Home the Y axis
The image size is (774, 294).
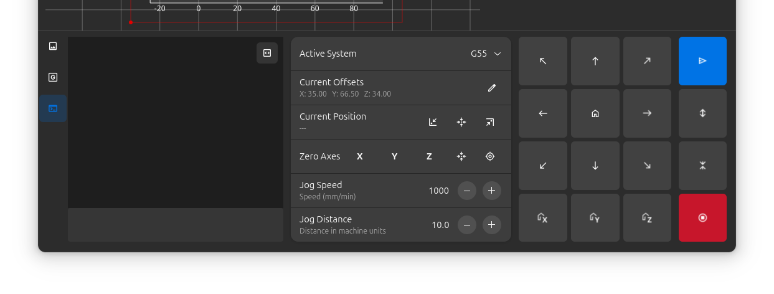click(x=595, y=217)
